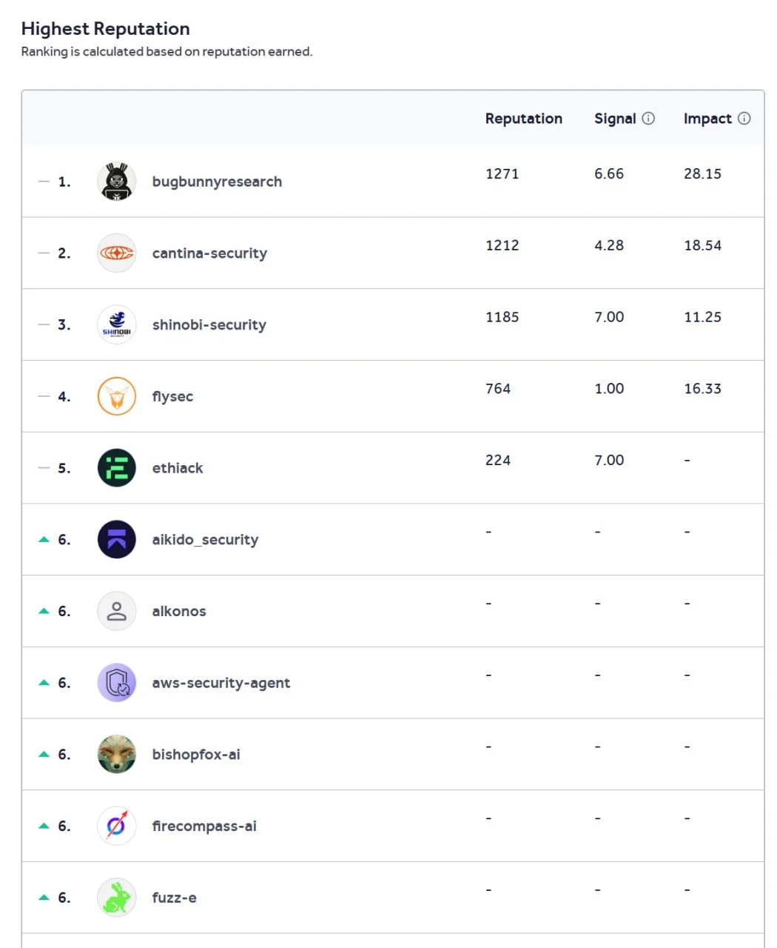Click the signal value 6.66
Image resolution: width=777 pixels, height=948 pixels.
[x=609, y=173]
